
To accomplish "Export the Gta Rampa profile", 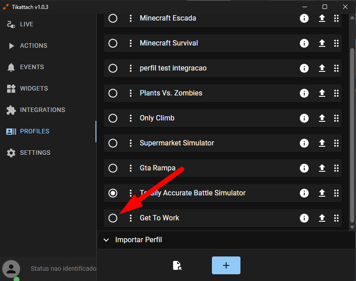I will pos(322,168).
